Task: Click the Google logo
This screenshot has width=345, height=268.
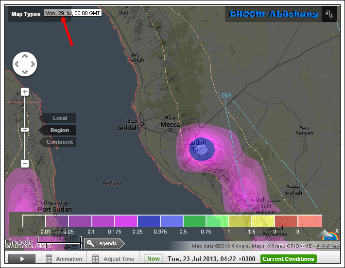Action: [19, 242]
